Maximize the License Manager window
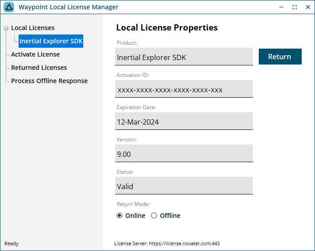The height and width of the screenshot is (251, 315). click(x=295, y=7)
